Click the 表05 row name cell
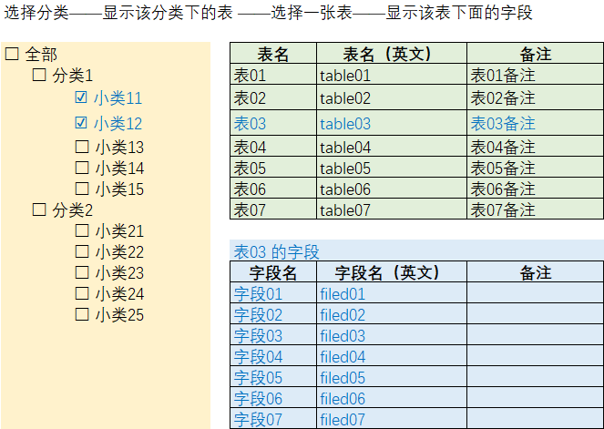 [x=251, y=169]
